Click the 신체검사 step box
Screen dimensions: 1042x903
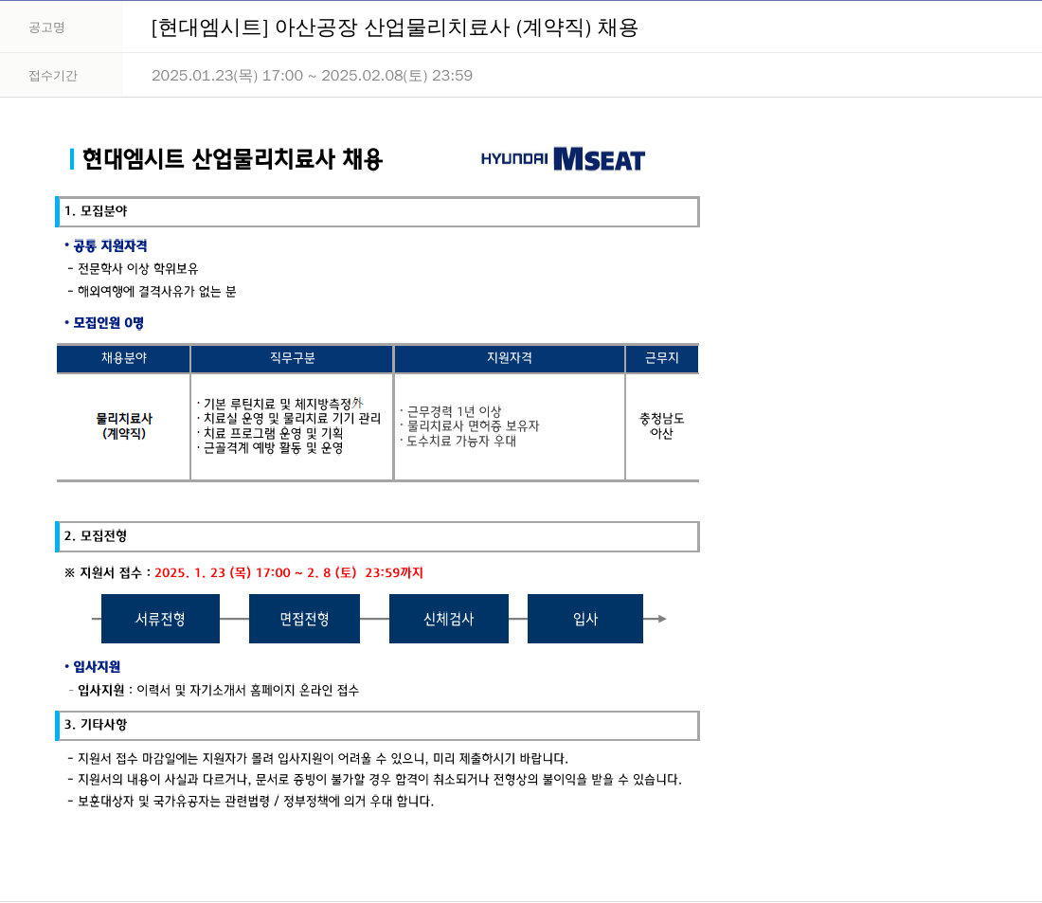tap(449, 619)
